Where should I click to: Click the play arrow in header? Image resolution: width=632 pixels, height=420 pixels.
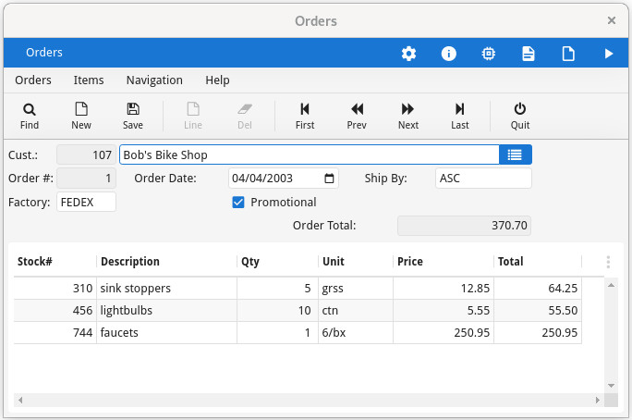coord(609,54)
